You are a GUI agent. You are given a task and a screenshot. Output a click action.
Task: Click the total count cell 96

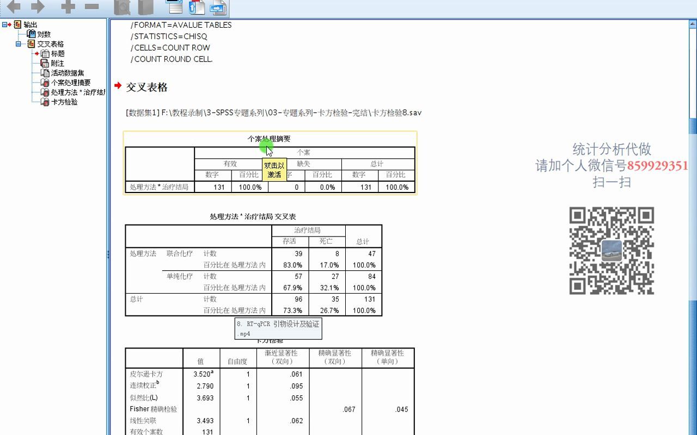290,300
